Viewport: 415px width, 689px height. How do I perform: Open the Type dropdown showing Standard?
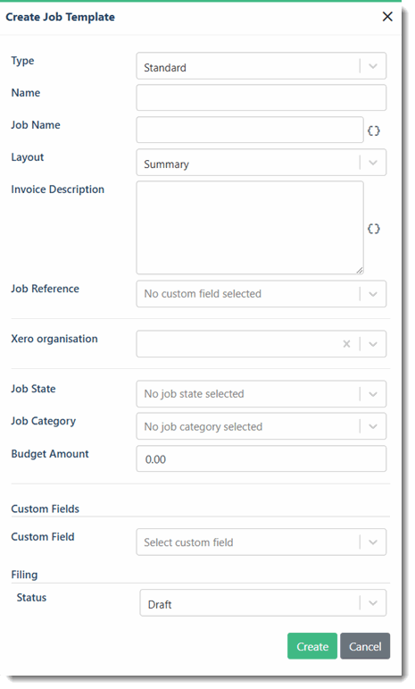[261, 66]
